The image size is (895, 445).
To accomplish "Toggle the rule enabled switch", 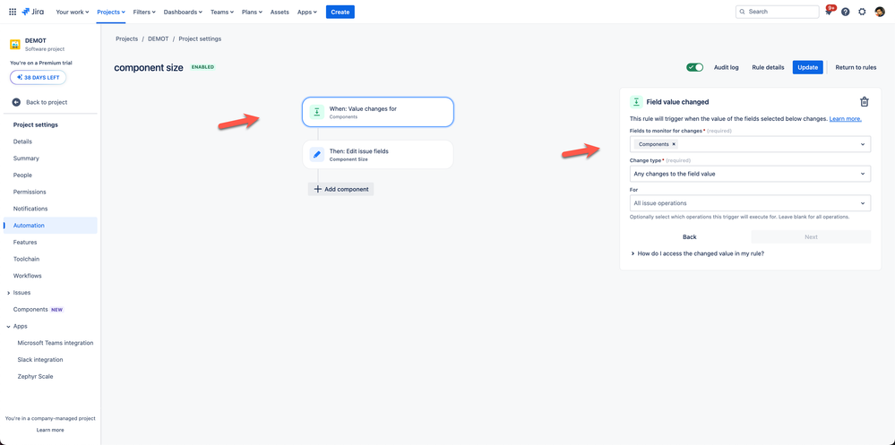I will point(694,67).
